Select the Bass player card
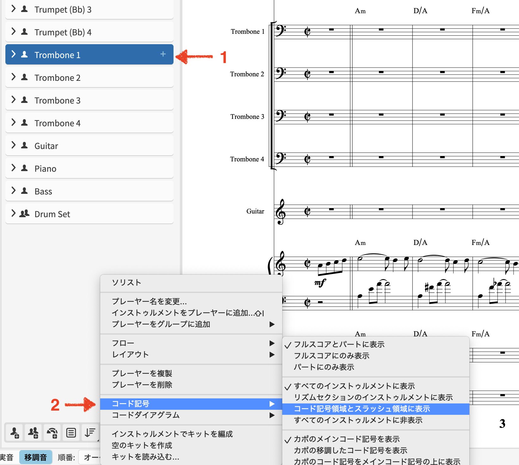Image resolution: width=519 pixels, height=465 pixels. point(89,191)
